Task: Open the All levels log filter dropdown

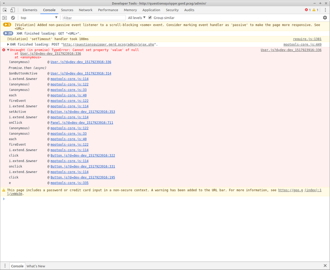Action: coord(137,18)
